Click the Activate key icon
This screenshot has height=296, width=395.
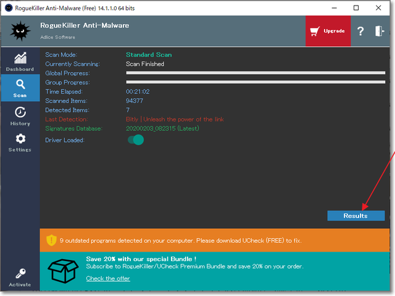pos(20,276)
